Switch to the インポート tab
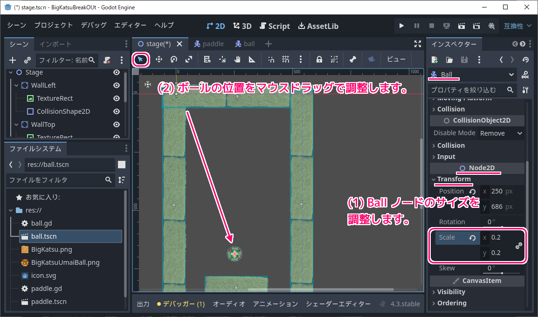538x317 pixels. coord(55,44)
